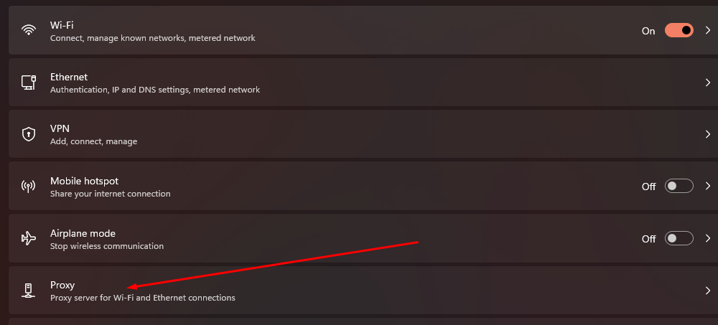Image resolution: width=718 pixels, height=325 pixels.
Task: Open Mobile hotspot options chevron
Action: [x=707, y=187]
